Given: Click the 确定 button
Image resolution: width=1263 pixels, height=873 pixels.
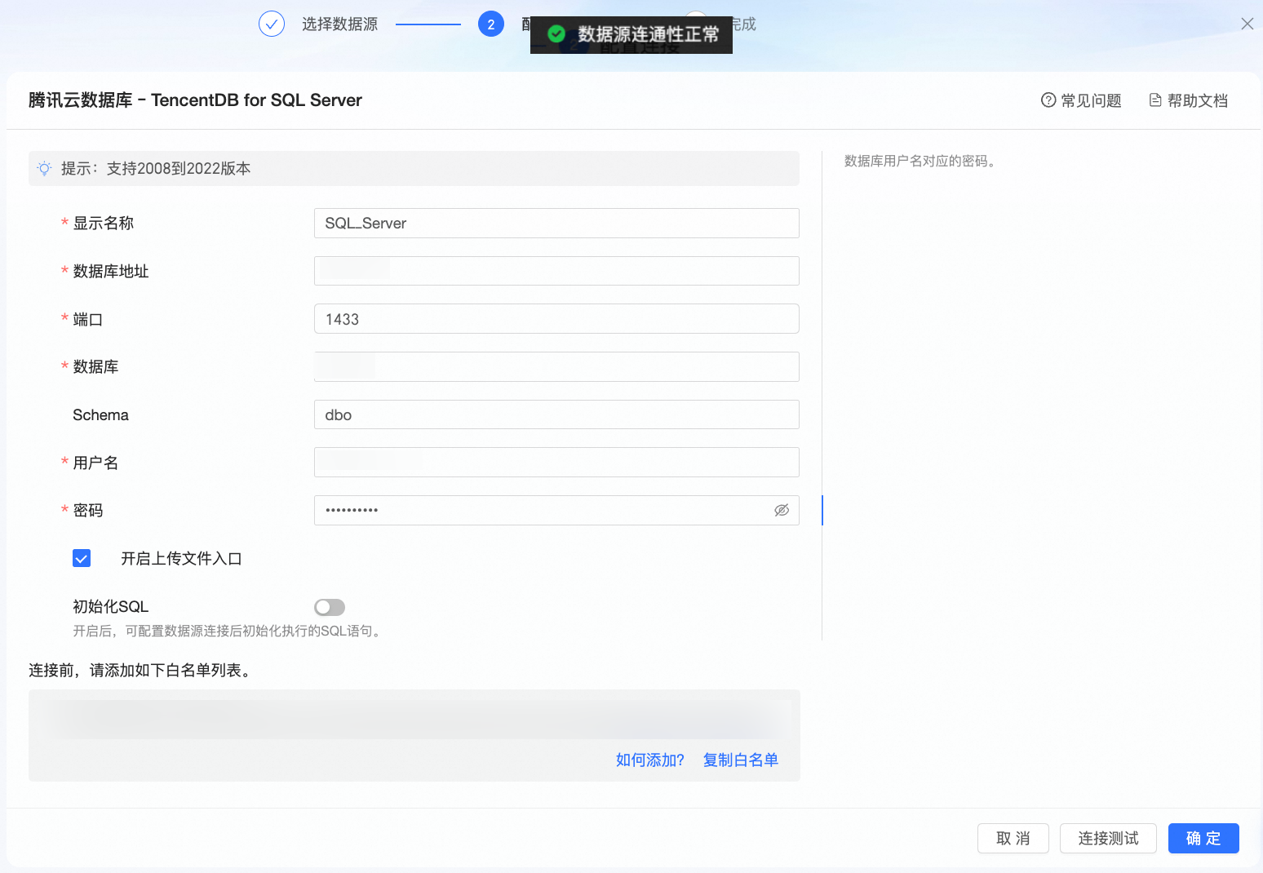Looking at the screenshot, I should [1203, 838].
